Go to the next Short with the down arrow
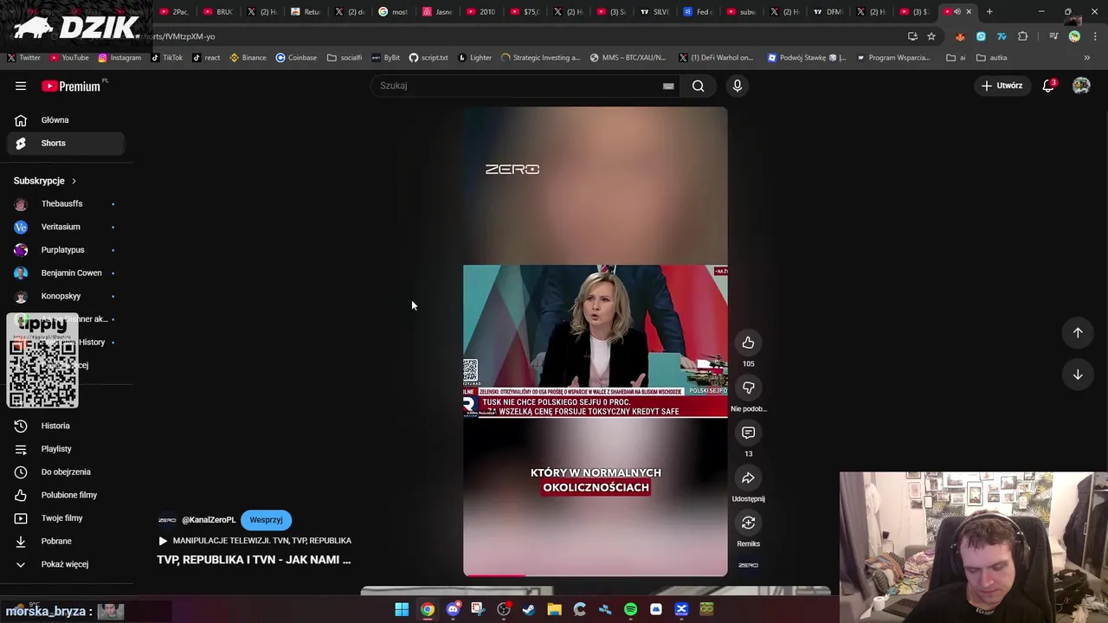 (x=1078, y=375)
